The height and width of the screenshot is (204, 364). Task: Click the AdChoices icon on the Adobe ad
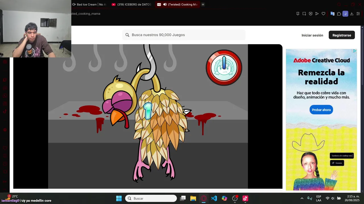pos(355,51)
